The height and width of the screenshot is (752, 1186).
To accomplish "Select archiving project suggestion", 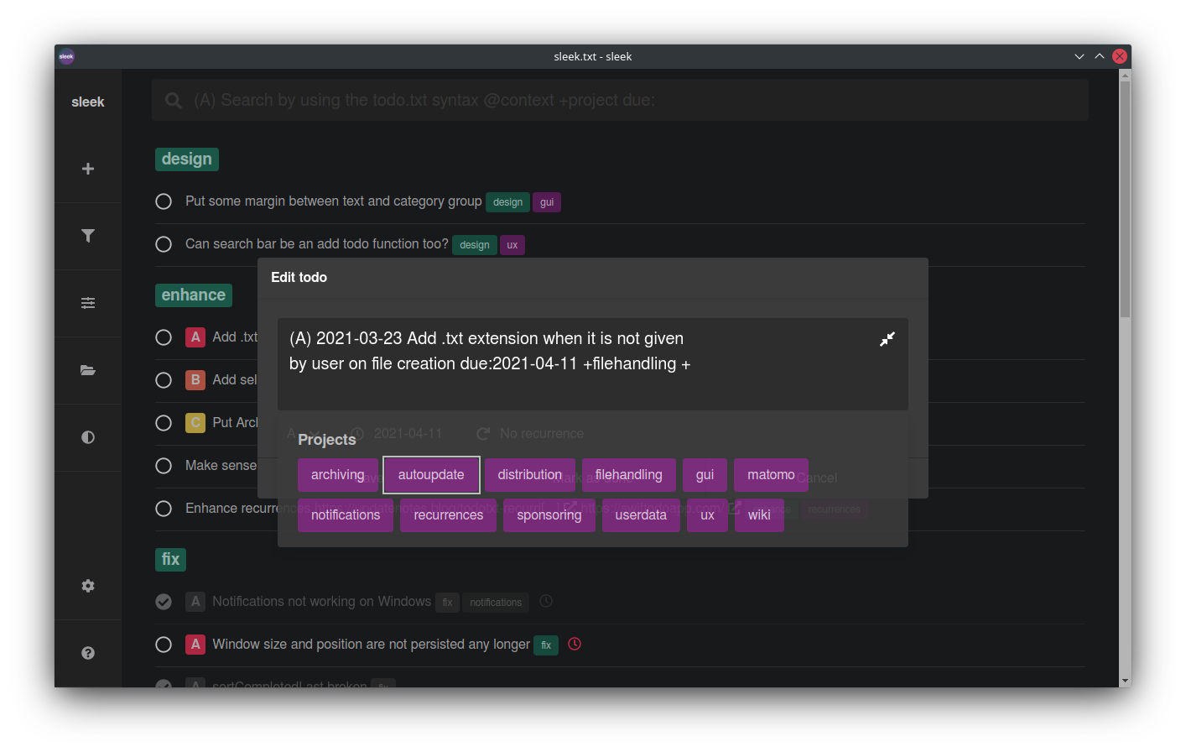I will tap(338, 475).
